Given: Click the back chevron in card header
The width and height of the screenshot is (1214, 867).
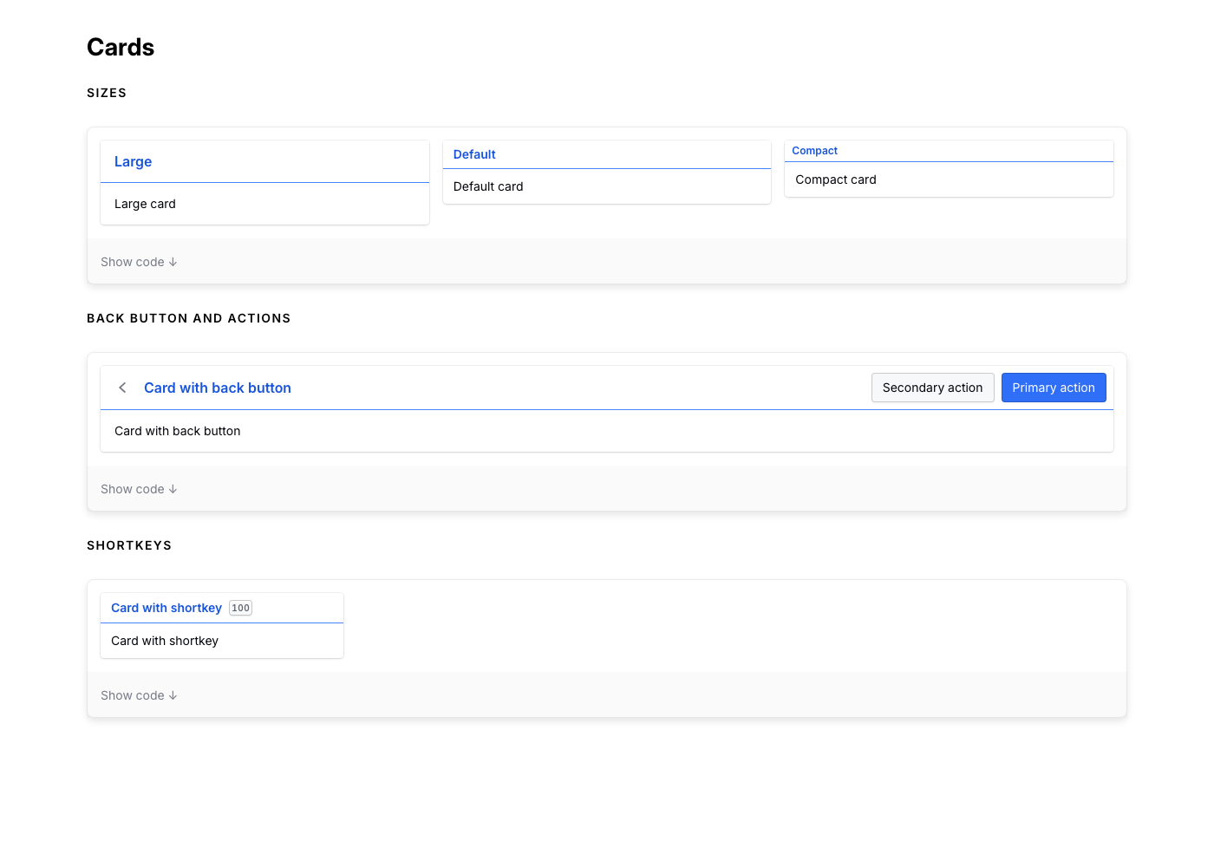Looking at the screenshot, I should coord(122,388).
